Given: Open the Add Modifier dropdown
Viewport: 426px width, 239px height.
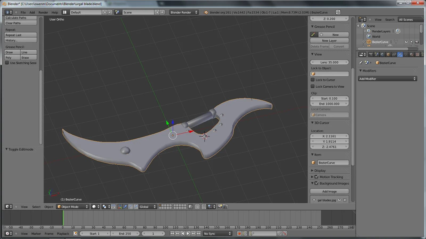Looking at the screenshot, I should click(387, 79).
